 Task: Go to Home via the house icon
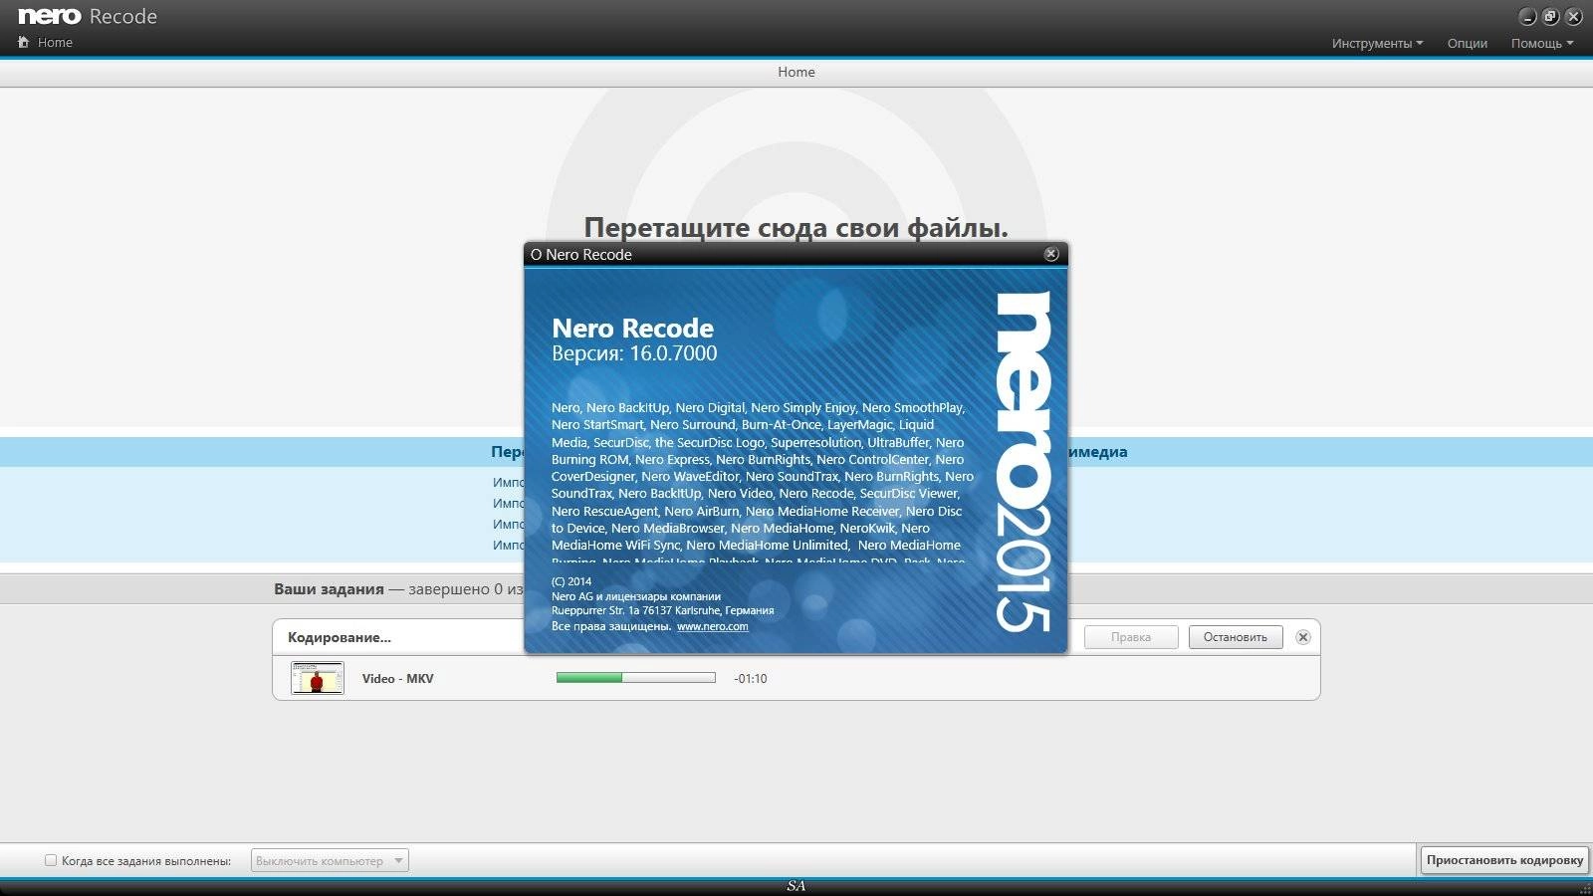24,42
